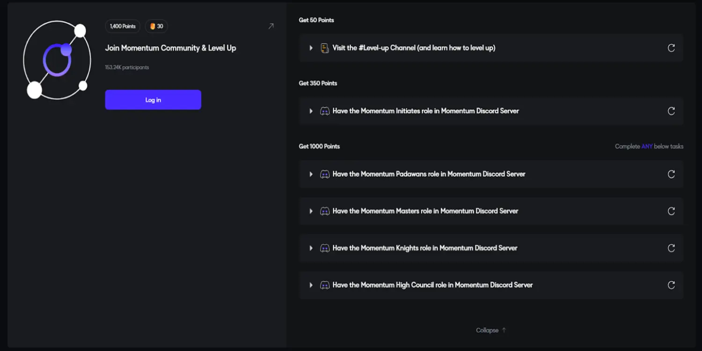
Task: Click the 1,400 Points badge
Action: point(123,26)
